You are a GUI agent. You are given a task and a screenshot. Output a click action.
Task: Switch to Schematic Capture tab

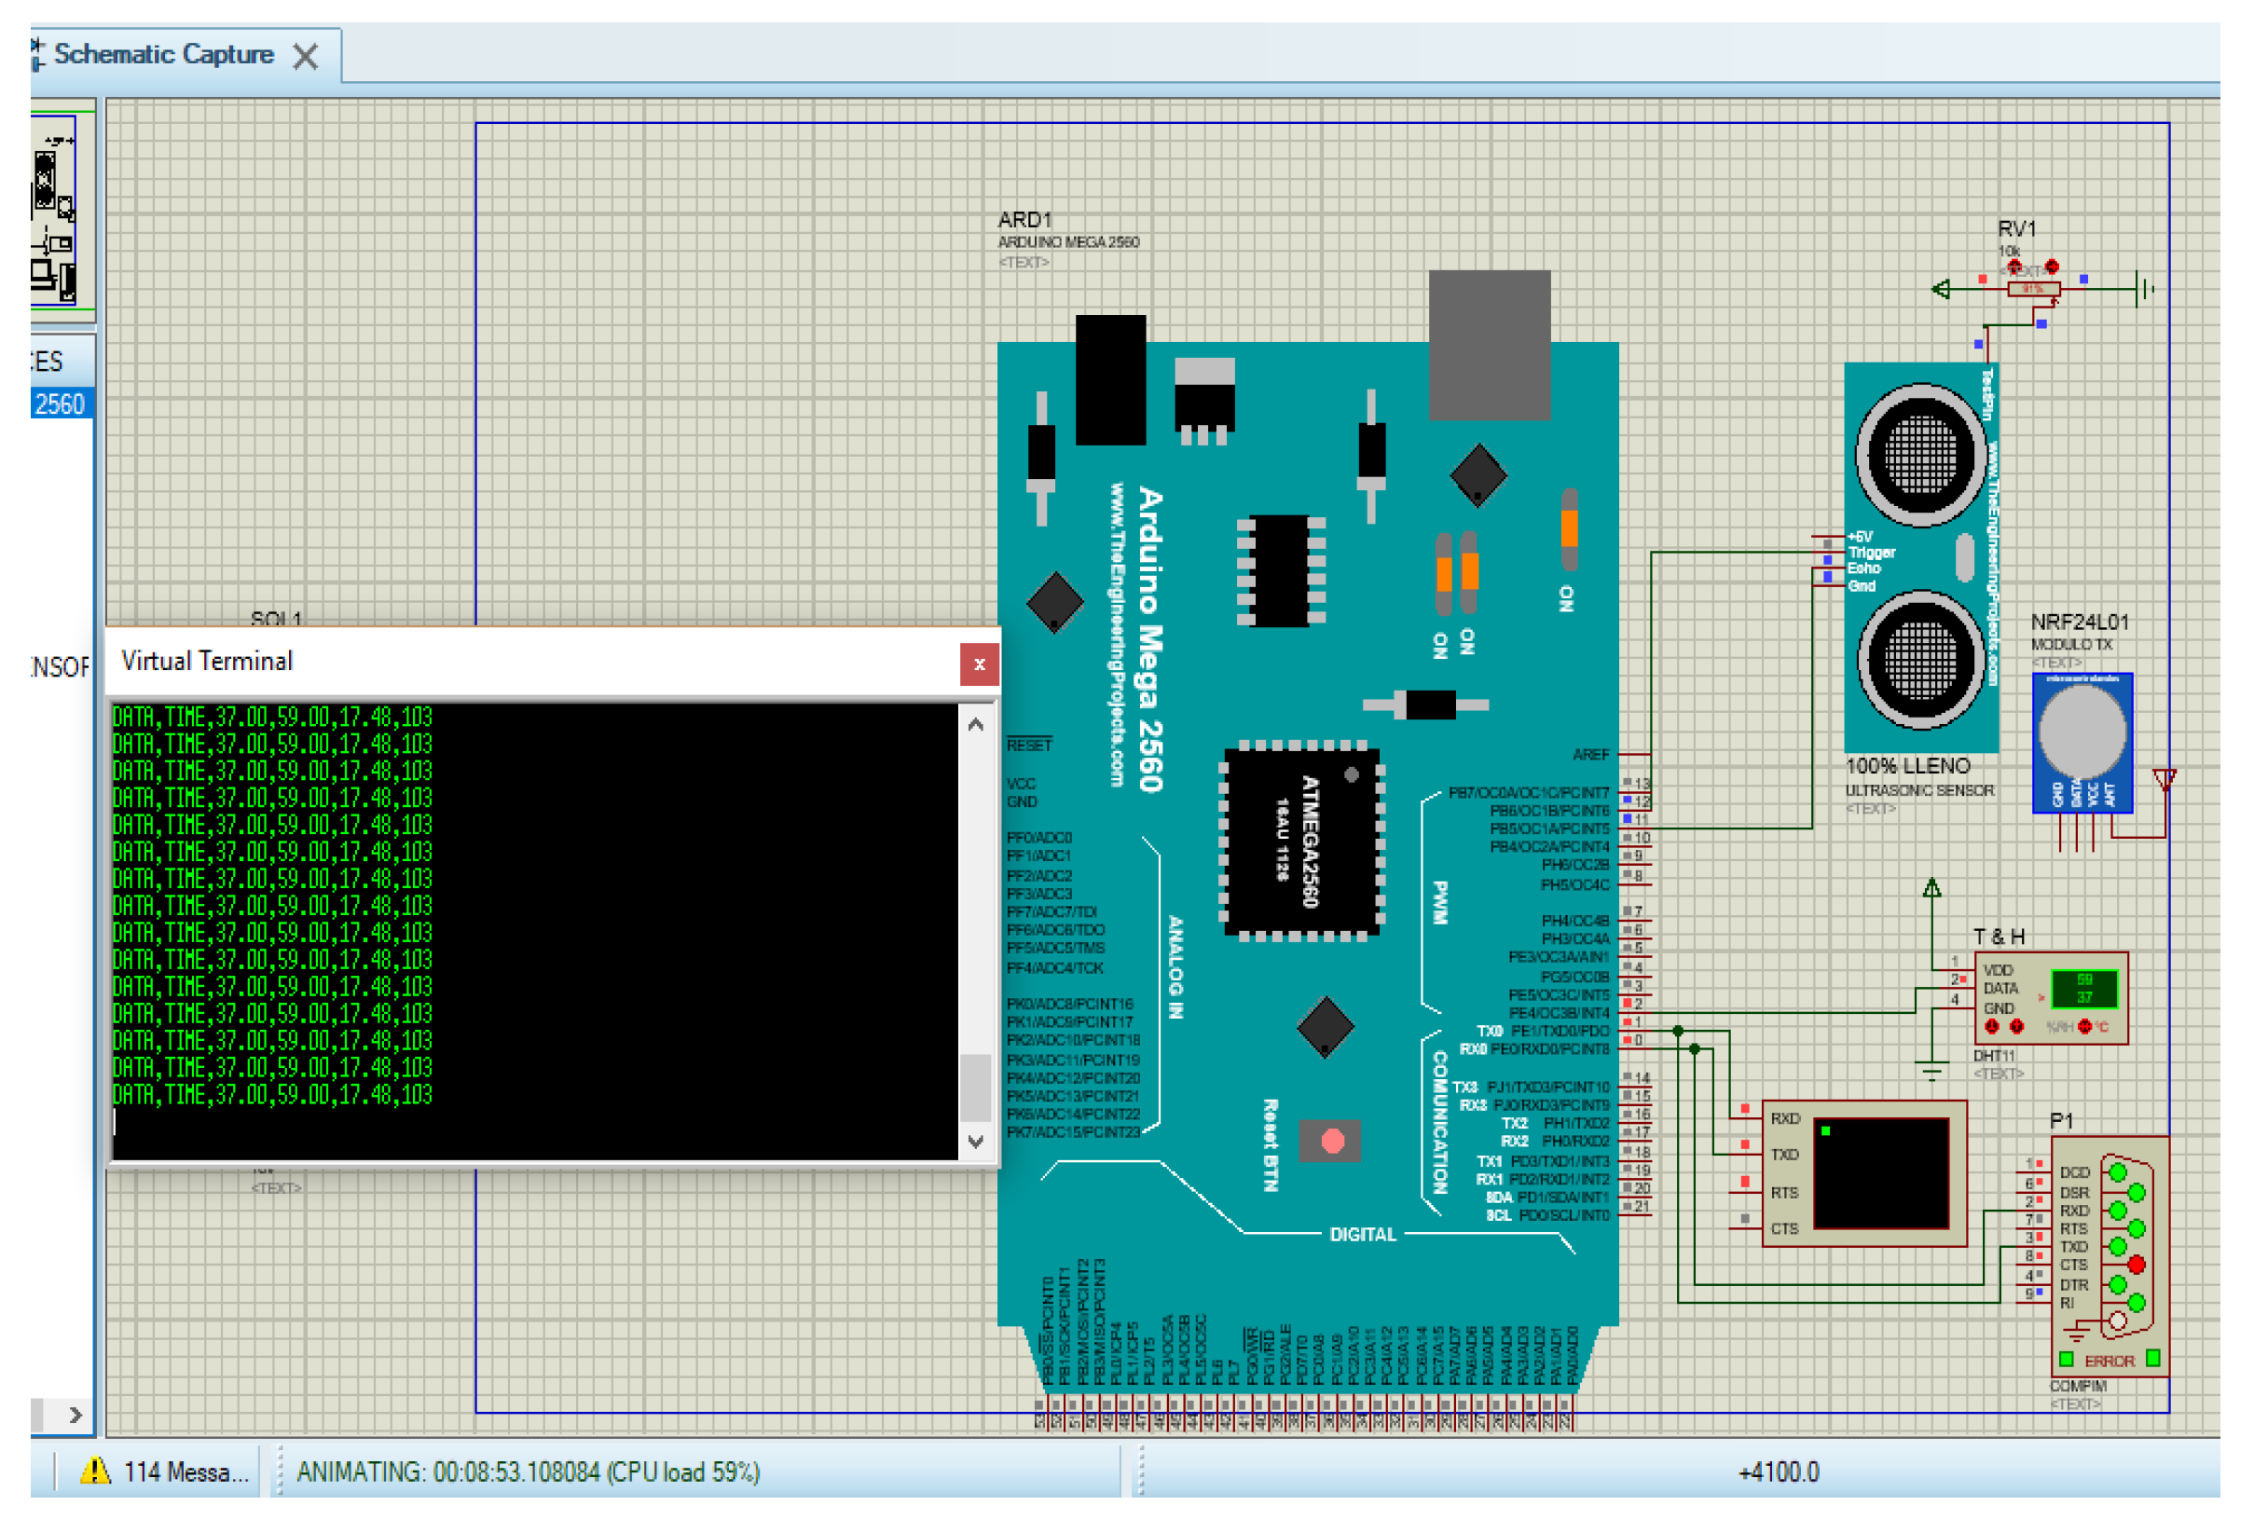click(163, 54)
